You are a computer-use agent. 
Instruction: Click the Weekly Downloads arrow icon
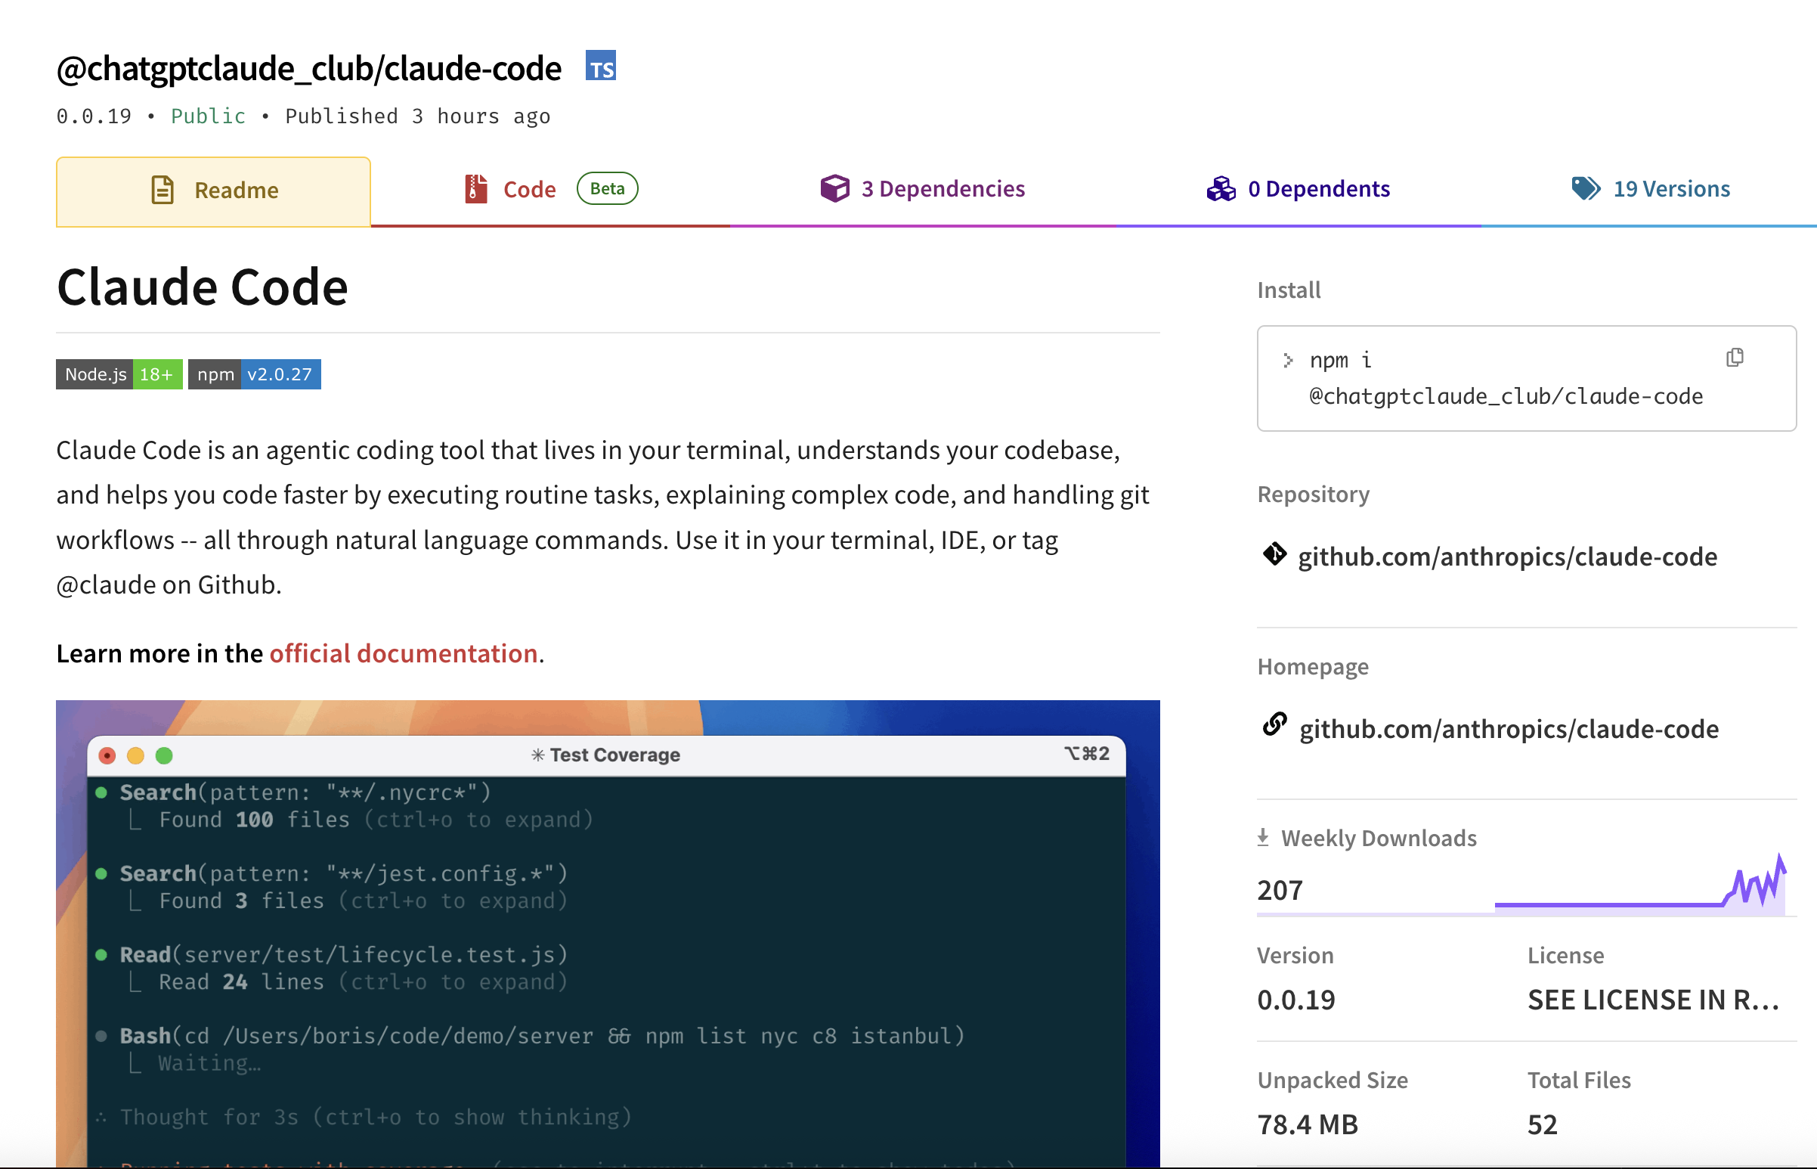1263,837
